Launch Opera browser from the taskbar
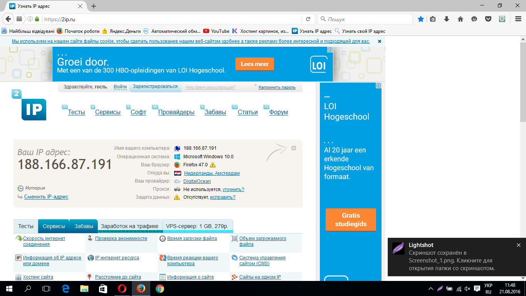This screenshot has height=296, width=526. [x=122, y=288]
